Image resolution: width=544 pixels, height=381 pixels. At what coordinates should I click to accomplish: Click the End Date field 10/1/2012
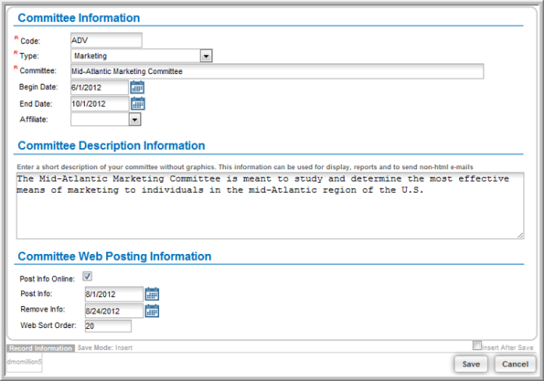coord(100,103)
